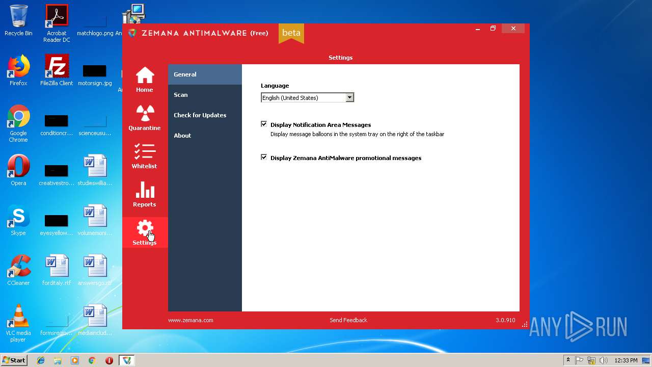Open Opera from the taskbar
Screen dimensions: 652x367
pos(109,360)
